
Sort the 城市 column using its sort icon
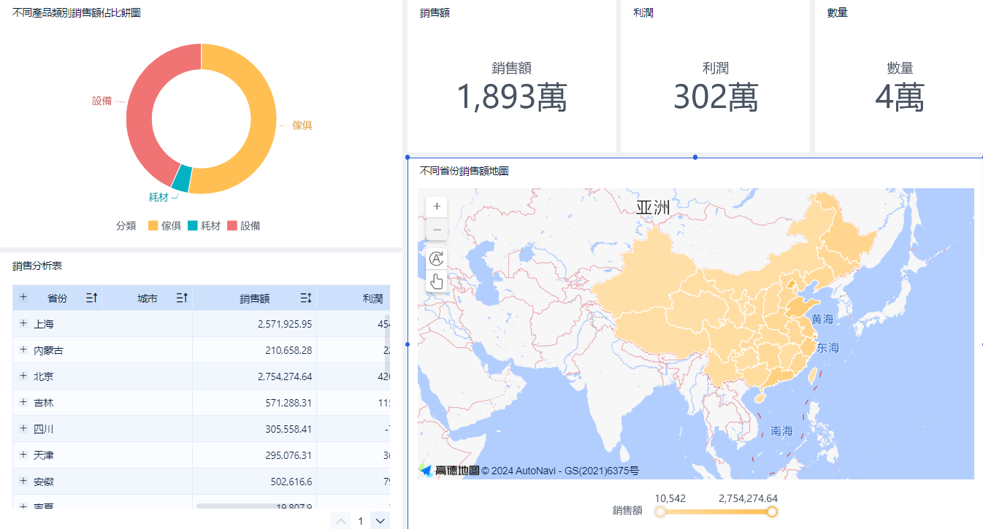(x=181, y=298)
